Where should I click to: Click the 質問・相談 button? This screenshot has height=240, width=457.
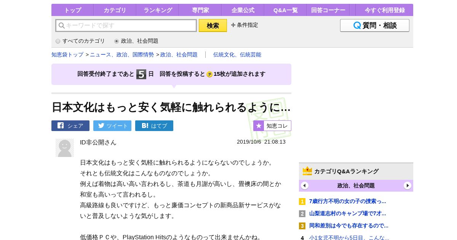tap(375, 26)
